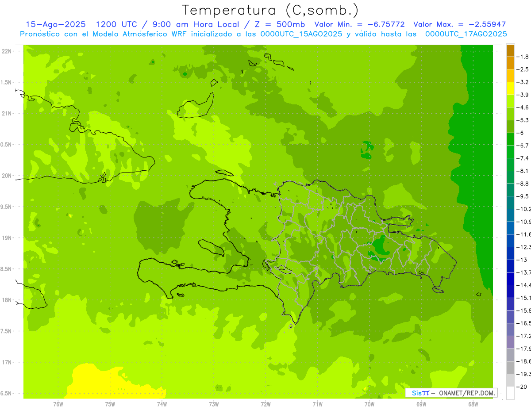Click the white legend band below -20
531x410 pixels.
(510, 393)
